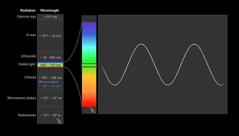Click the blue Wavenumber text
The height and width of the screenshot is (136, 239).
[48, 82]
